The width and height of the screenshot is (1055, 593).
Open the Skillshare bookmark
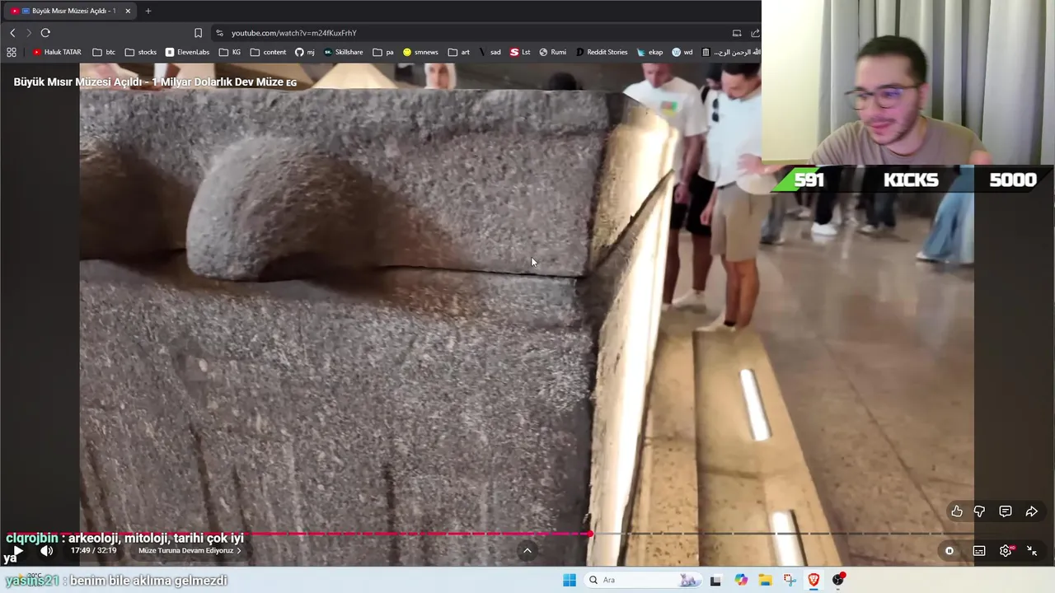tap(343, 52)
